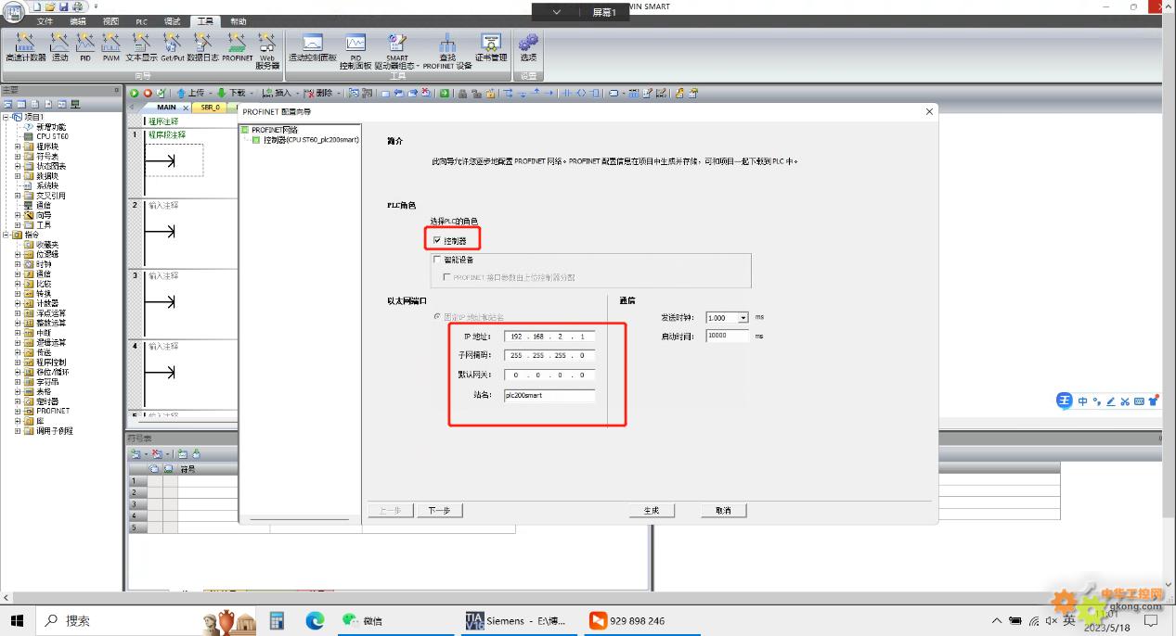This screenshot has width=1176, height=636.
Task: Expand the 向导 tree node
Action: point(18,214)
